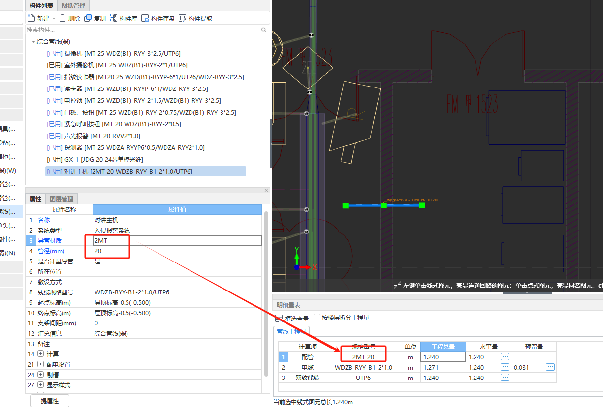Edit the 导管材质 field showing 2MT
The width and height of the screenshot is (603, 407).
click(x=177, y=240)
